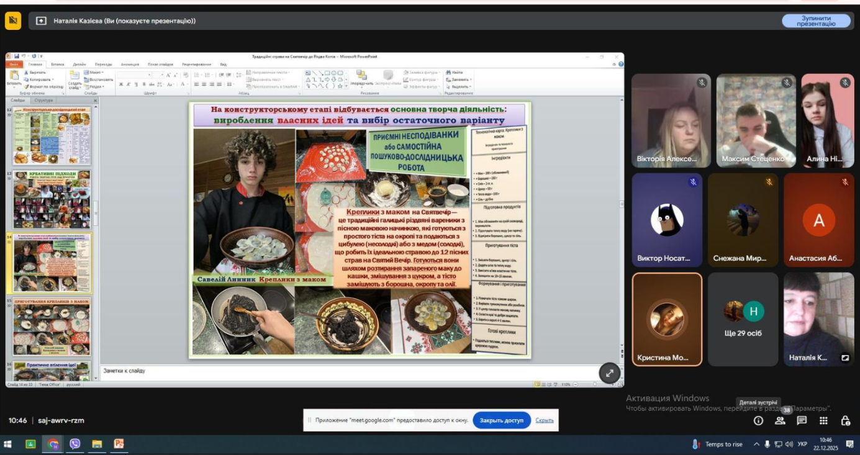The height and width of the screenshot is (455, 860).
Task: Open PowerPoint from the Windows taskbar
Action: click(119, 444)
